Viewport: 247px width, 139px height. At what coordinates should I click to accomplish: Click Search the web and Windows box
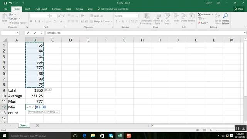(x=39, y=136)
